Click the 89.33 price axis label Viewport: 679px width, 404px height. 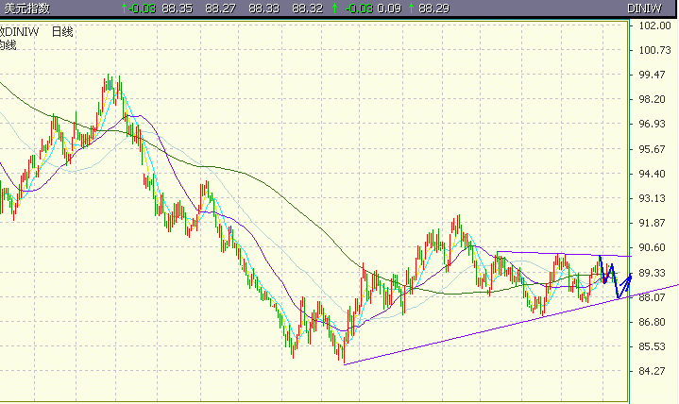pyautogui.click(x=653, y=273)
